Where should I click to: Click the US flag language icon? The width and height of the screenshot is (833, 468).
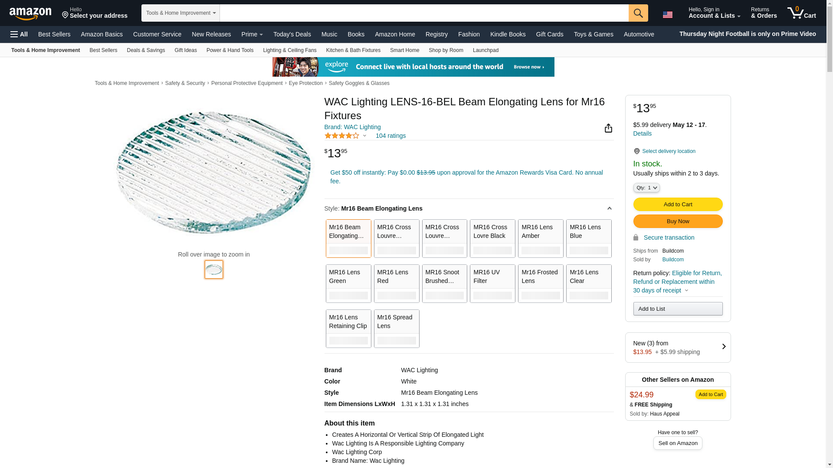point(667,15)
